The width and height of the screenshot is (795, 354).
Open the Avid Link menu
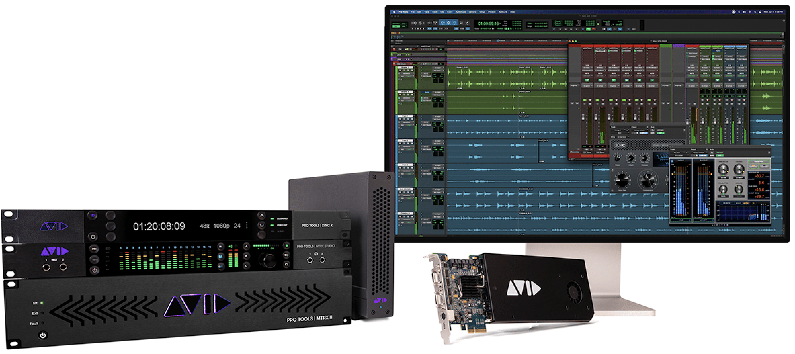503,12
